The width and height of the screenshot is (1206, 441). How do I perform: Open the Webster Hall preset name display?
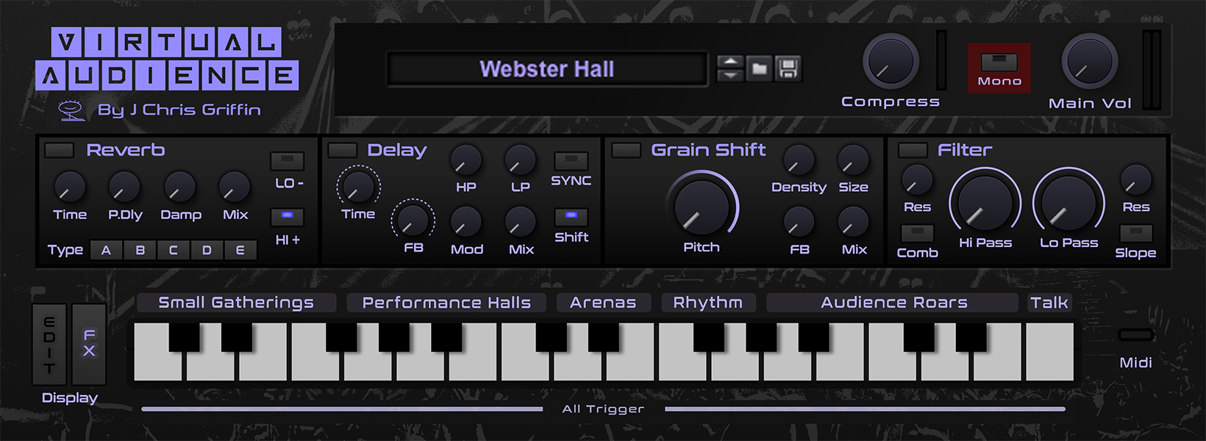point(547,69)
